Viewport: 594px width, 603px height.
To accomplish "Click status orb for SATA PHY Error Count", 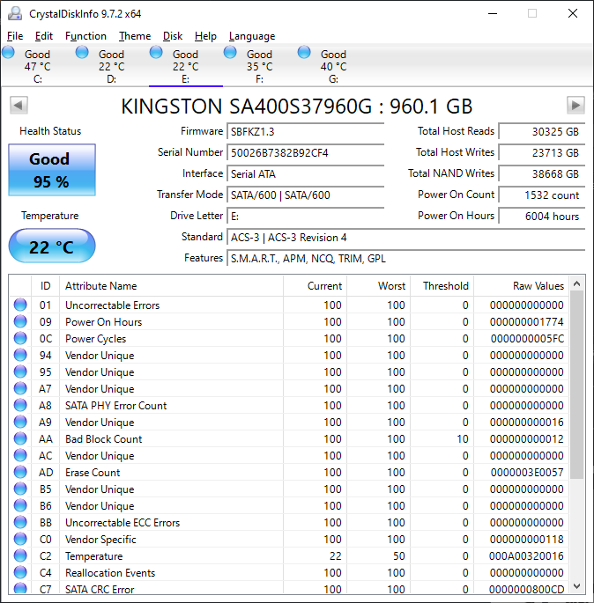I will 20,405.
